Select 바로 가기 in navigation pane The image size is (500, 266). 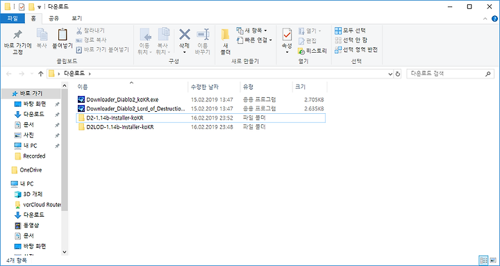pos(31,94)
